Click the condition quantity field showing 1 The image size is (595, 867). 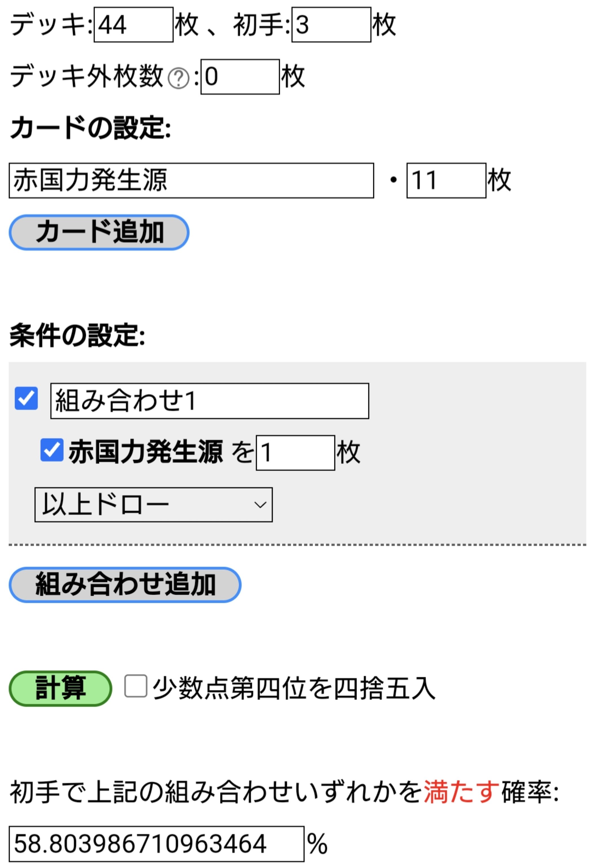click(296, 453)
